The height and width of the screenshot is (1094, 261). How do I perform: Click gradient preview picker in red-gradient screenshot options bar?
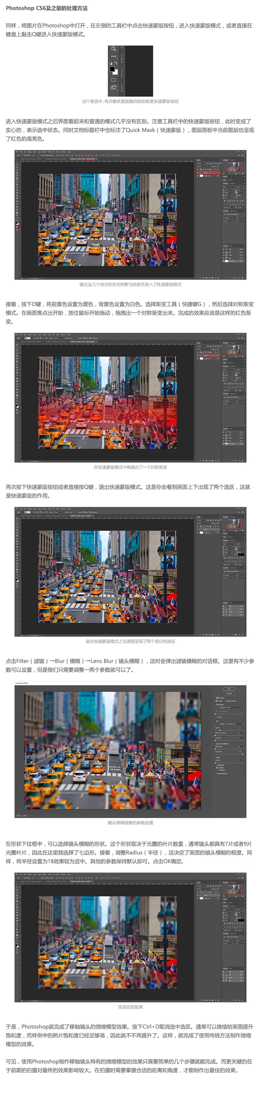click(x=26, y=338)
